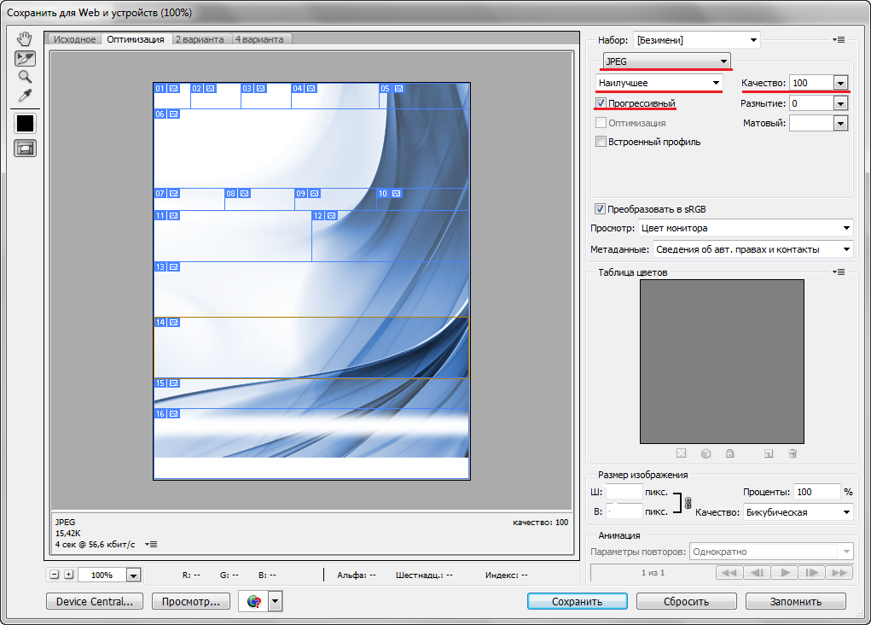Switch to the Исходное tab
This screenshot has height=625, width=871.
(x=74, y=39)
